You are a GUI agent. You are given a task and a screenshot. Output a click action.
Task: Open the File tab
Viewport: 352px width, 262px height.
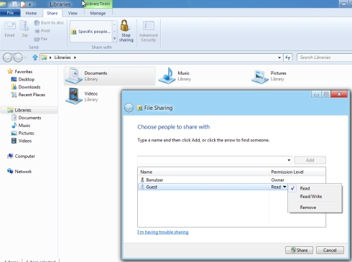click(x=10, y=13)
